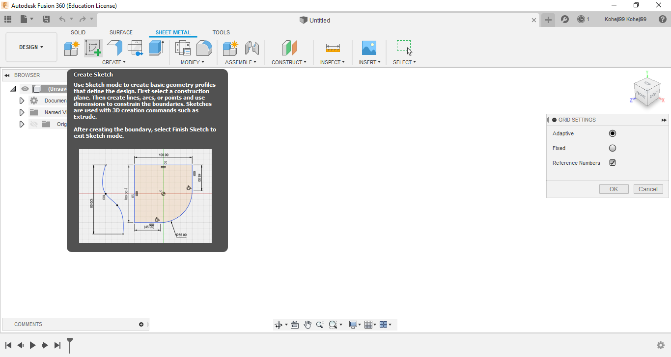Collapse the root component tree node
671x357 pixels.
click(13, 89)
